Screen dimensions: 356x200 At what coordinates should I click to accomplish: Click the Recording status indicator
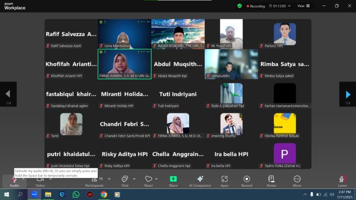(x=254, y=6)
